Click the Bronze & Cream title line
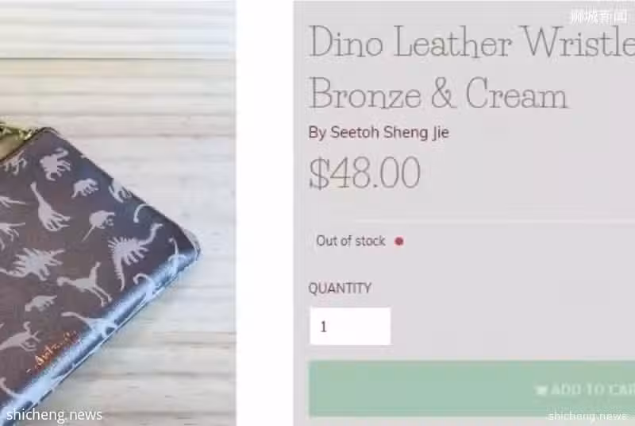The width and height of the screenshot is (635, 426). [x=439, y=94]
